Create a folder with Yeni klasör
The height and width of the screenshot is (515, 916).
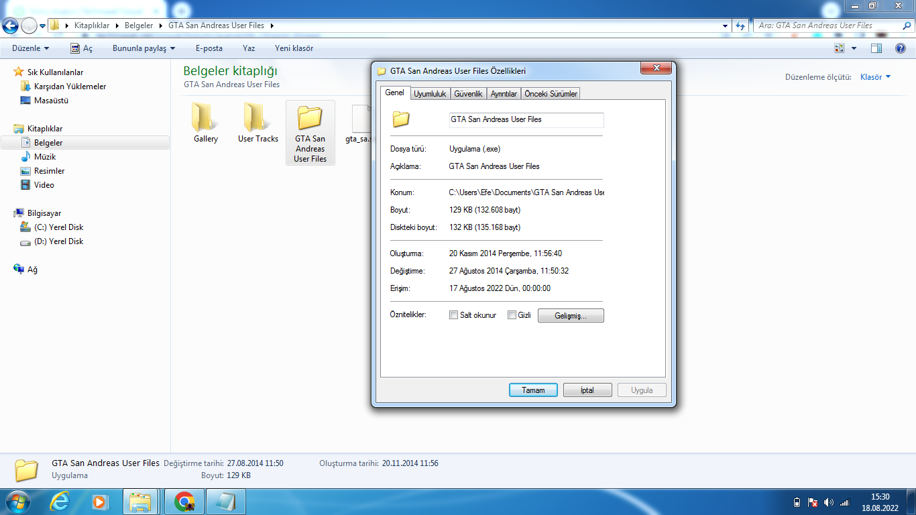point(294,48)
